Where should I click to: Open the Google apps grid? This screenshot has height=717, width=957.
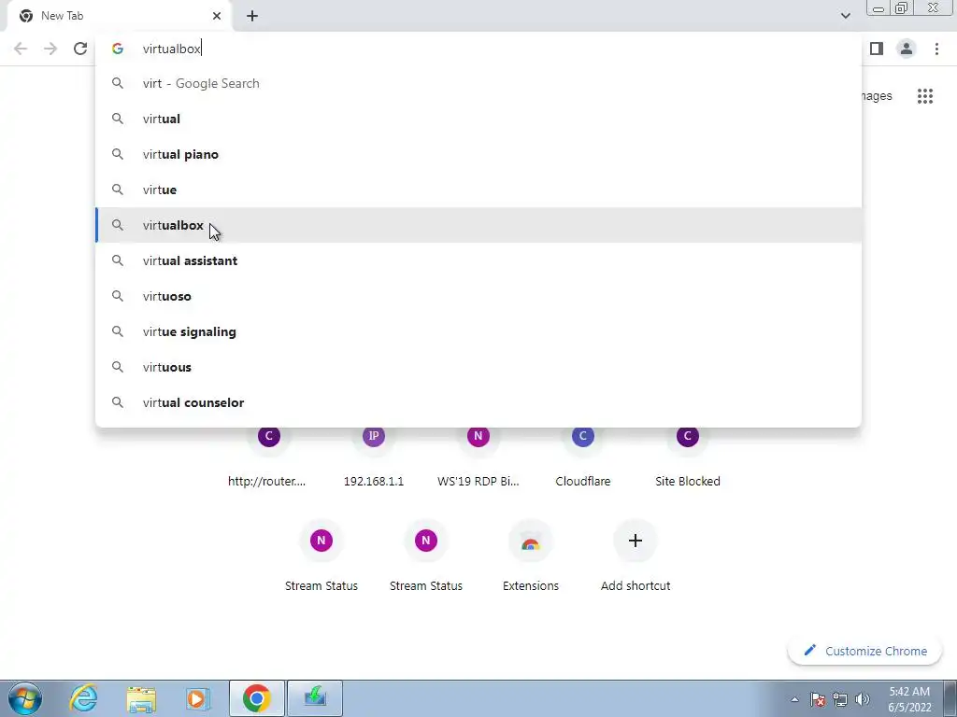pos(925,96)
